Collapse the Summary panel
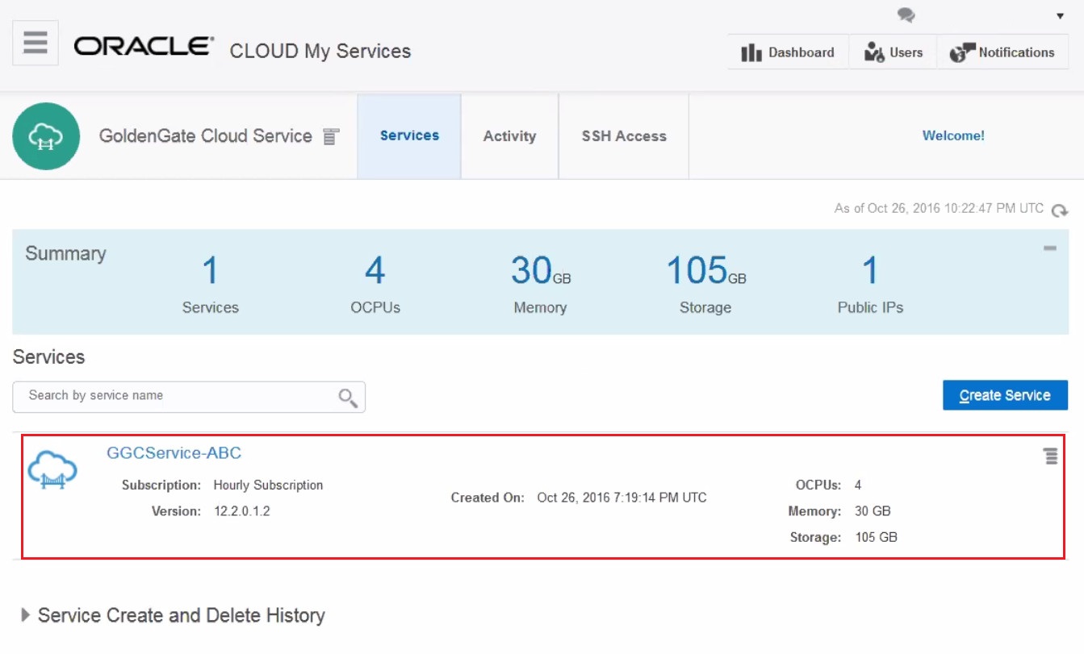 (1049, 248)
